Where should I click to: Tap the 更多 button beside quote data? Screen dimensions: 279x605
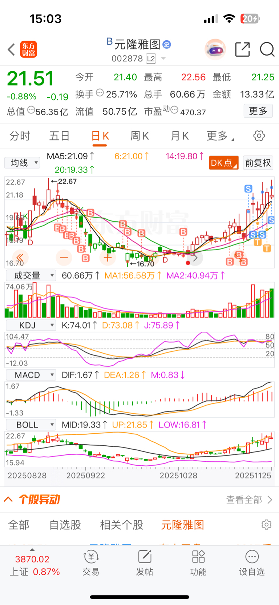[258, 111]
